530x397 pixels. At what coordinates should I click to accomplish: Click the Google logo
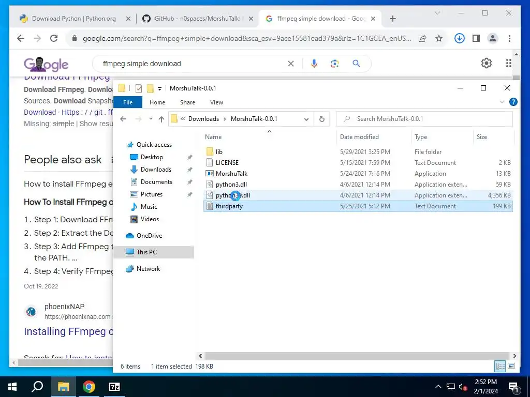pyautogui.click(x=46, y=64)
